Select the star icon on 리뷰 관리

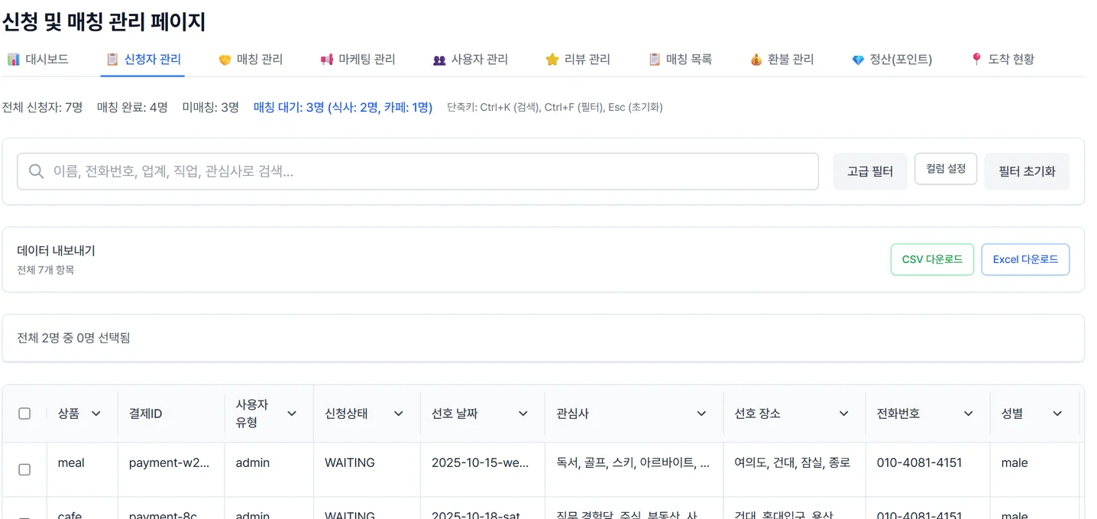pyautogui.click(x=551, y=58)
